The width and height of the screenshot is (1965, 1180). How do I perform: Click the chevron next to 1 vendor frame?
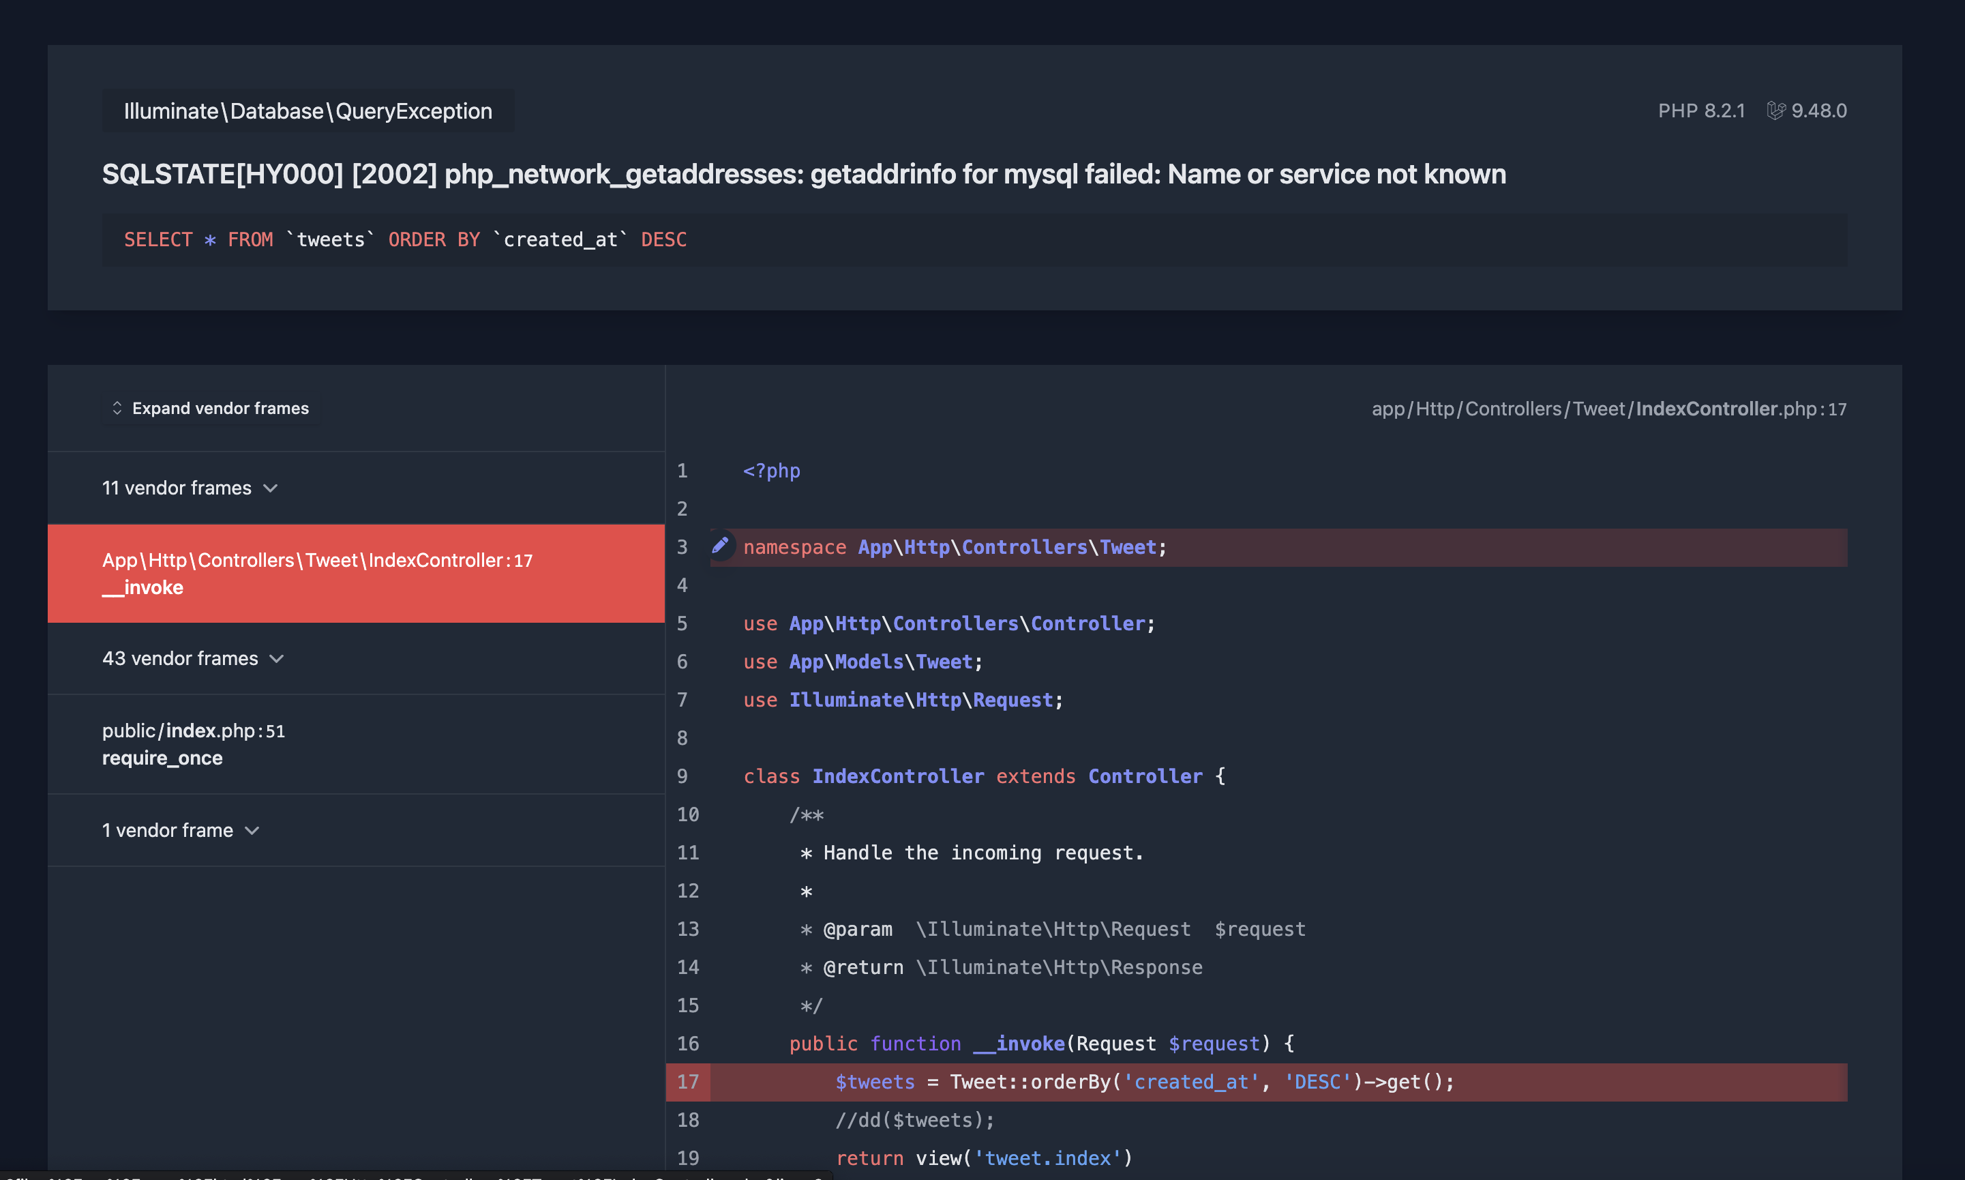coord(252,831)
